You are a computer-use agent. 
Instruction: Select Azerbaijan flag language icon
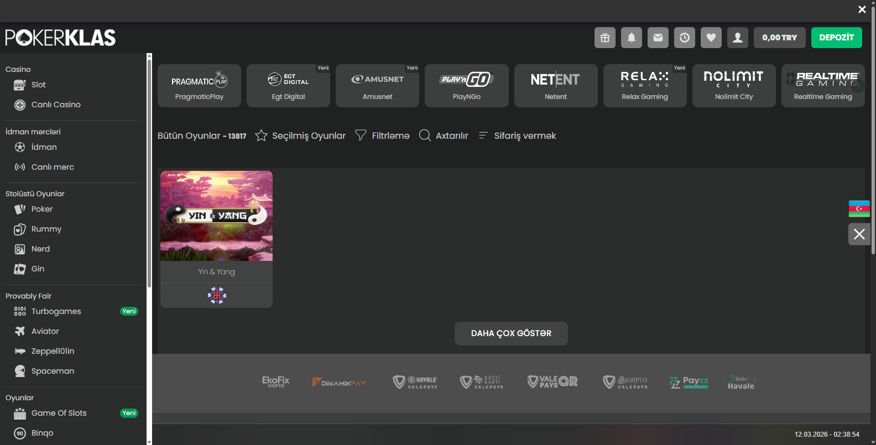pyautogui.click(x=859, y=208)
